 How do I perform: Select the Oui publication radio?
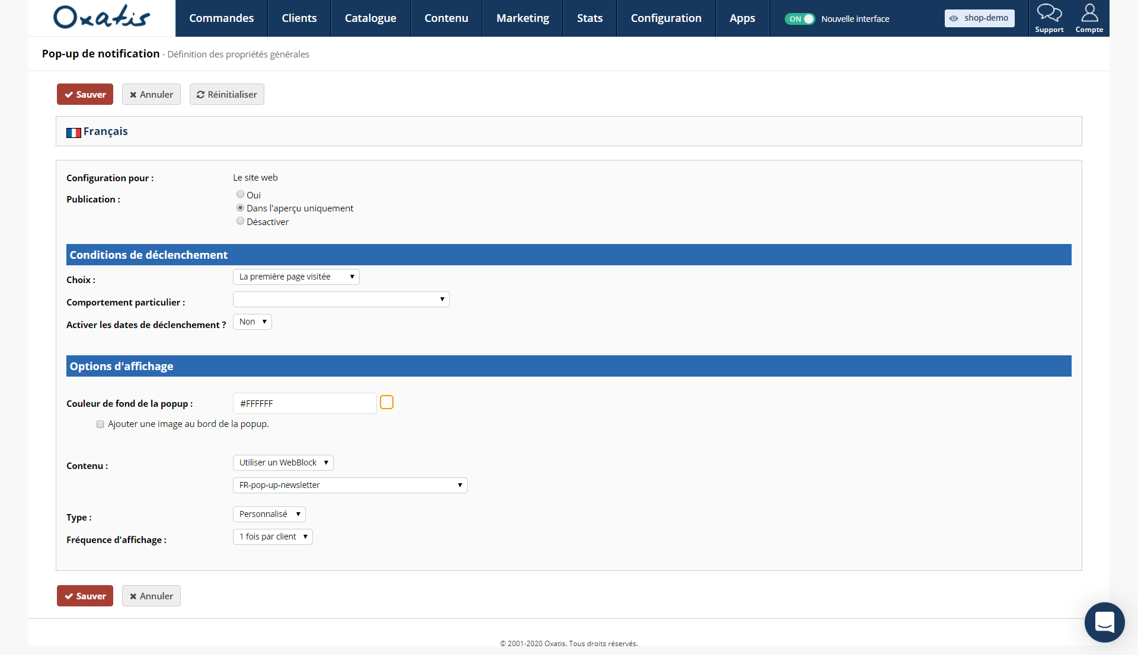[x=240, y=194]
